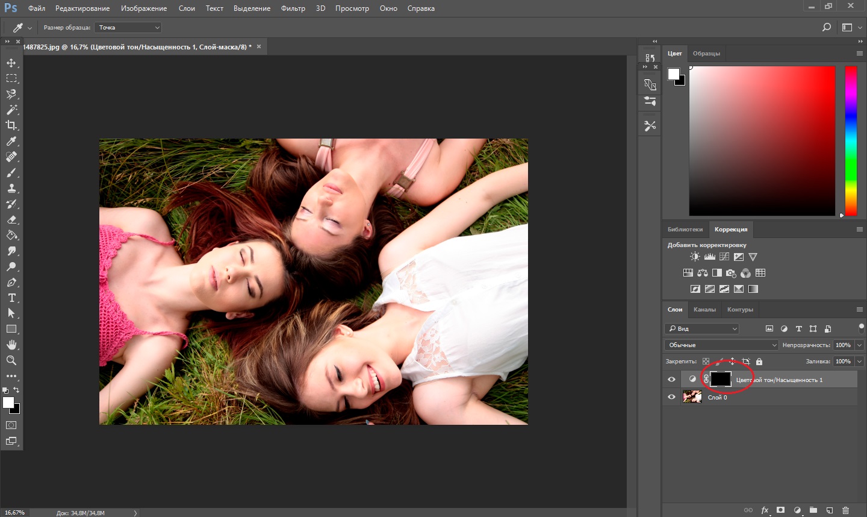This screenshot has width=867, height=517.
Task: Choose the Hand tool
Action: click(x=11, y=345)
